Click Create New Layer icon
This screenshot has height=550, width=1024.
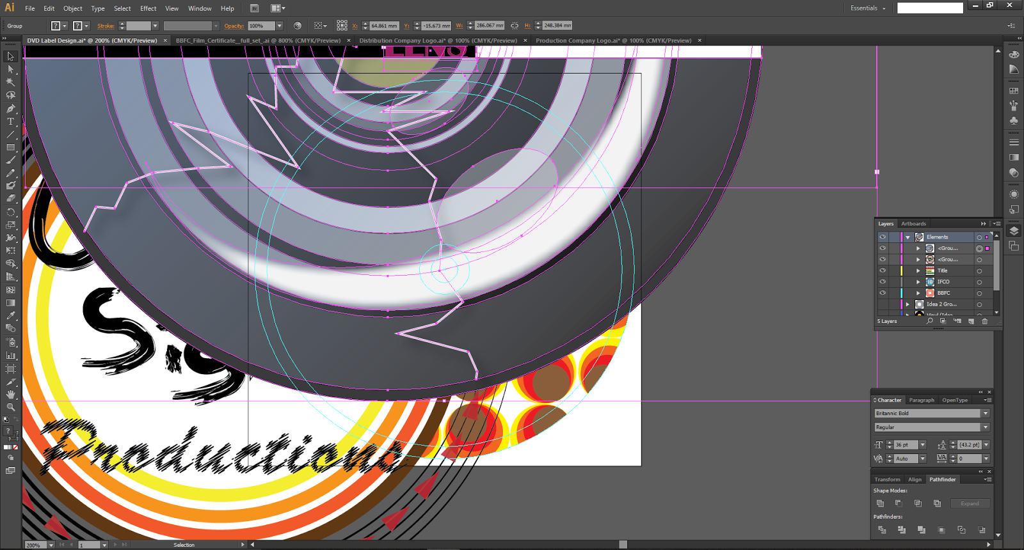pos(971,321)
